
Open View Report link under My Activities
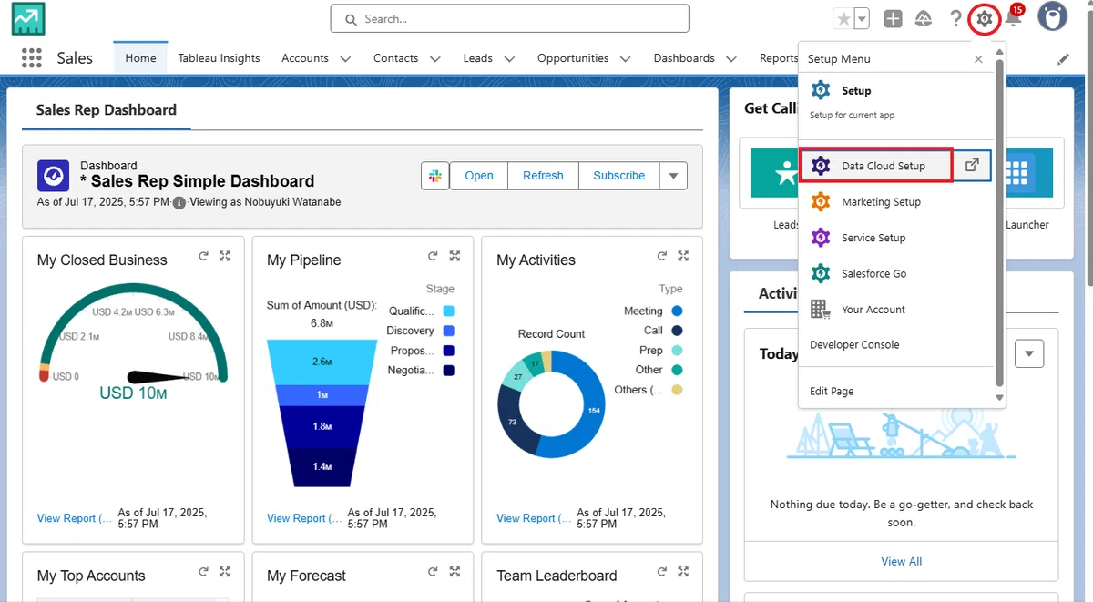pyautogui.click(x=534, y=518)
